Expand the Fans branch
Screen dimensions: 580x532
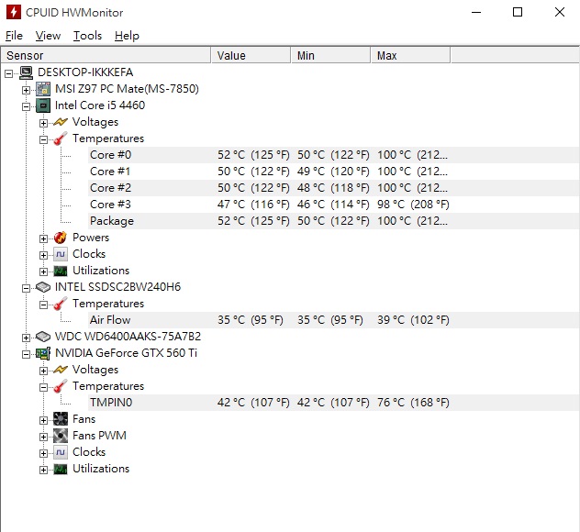click(x=43, y=420)
